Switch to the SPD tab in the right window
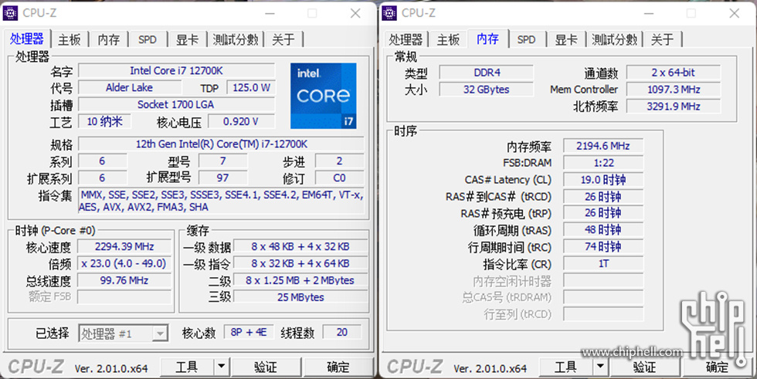757x379 pixels. pos(526,39)
